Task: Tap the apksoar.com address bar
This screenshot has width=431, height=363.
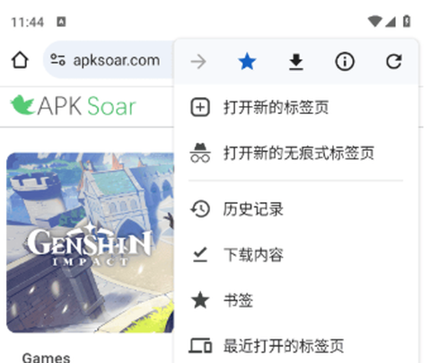Action: point(109,60)
